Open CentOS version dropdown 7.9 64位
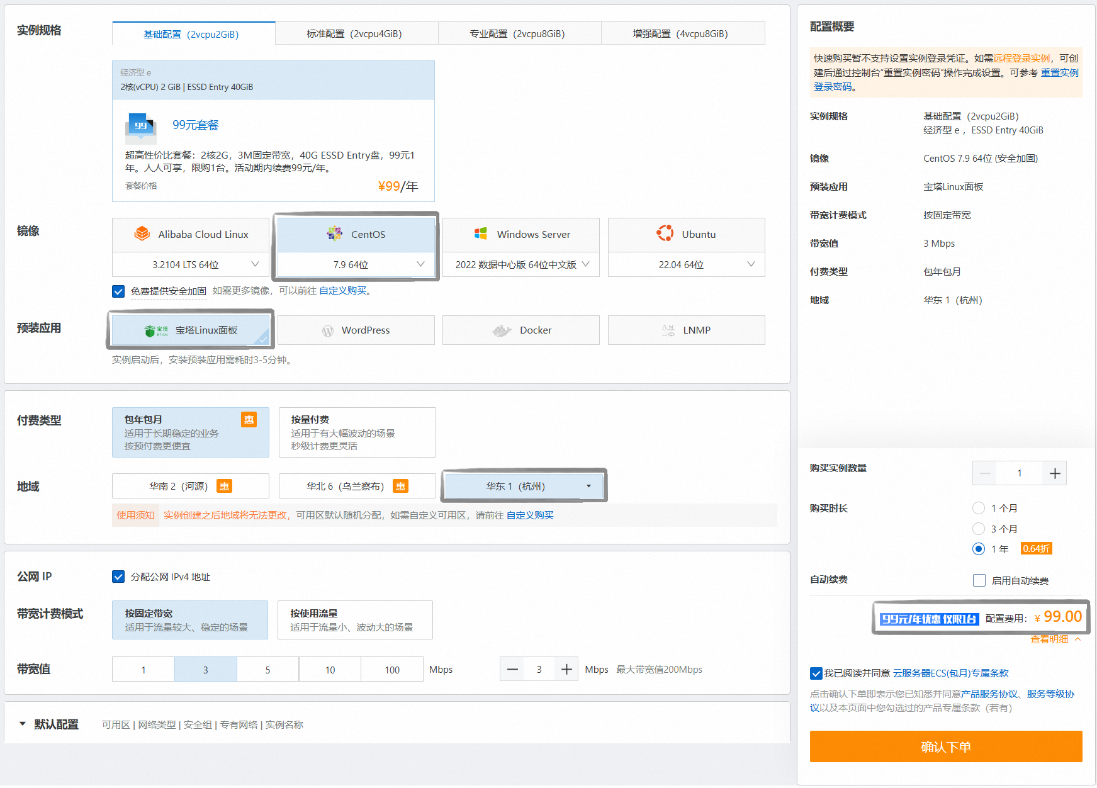The image size is (1097, 788). pyautogui.click(x=356, y=264)
